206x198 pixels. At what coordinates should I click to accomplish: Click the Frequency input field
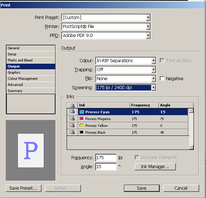[x=106, y=157]
